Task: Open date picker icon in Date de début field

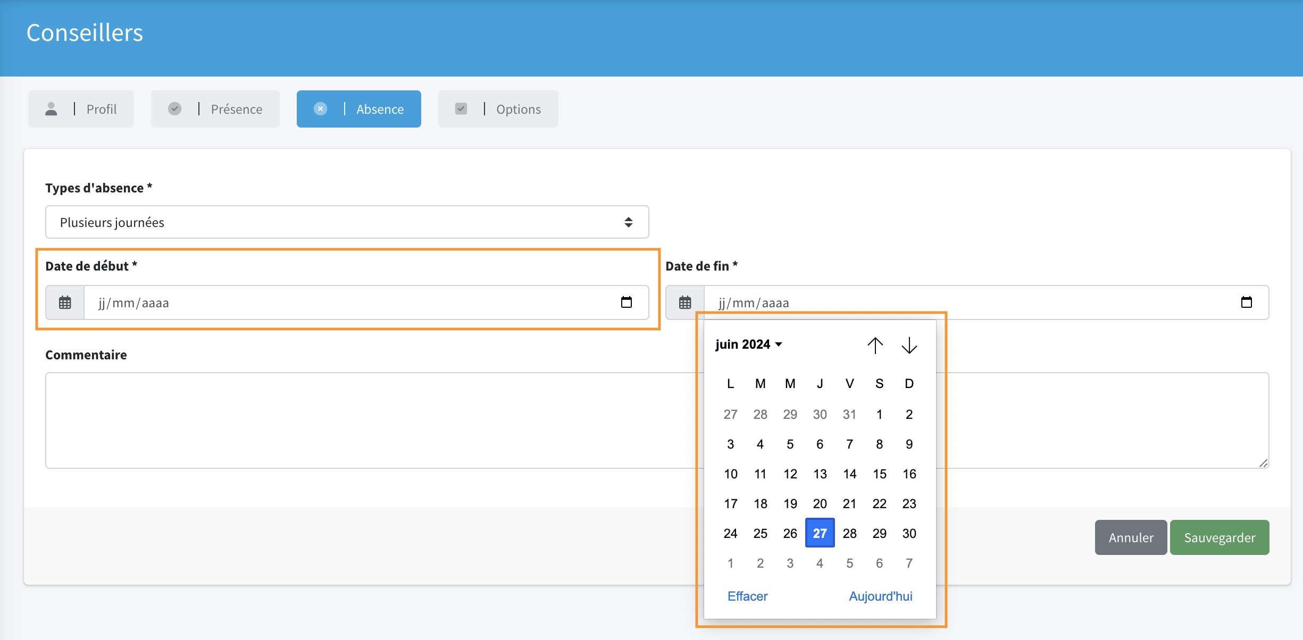Action: 627,302
